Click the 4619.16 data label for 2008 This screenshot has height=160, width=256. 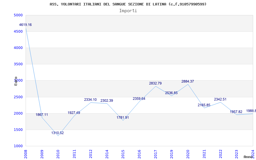click(25, 25)
